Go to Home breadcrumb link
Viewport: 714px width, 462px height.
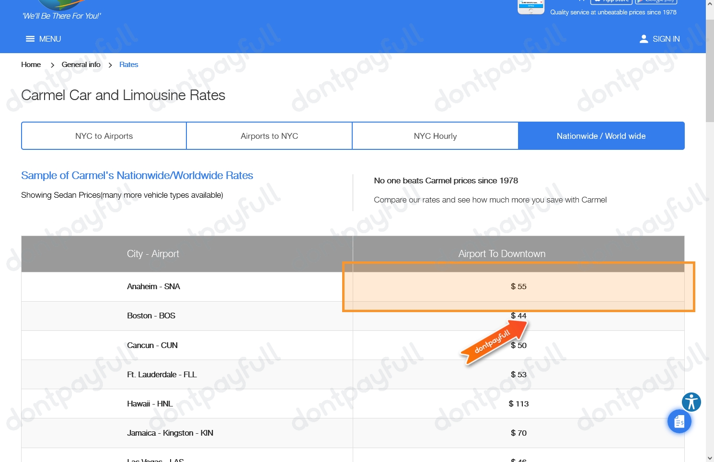[x=31, y=65]
